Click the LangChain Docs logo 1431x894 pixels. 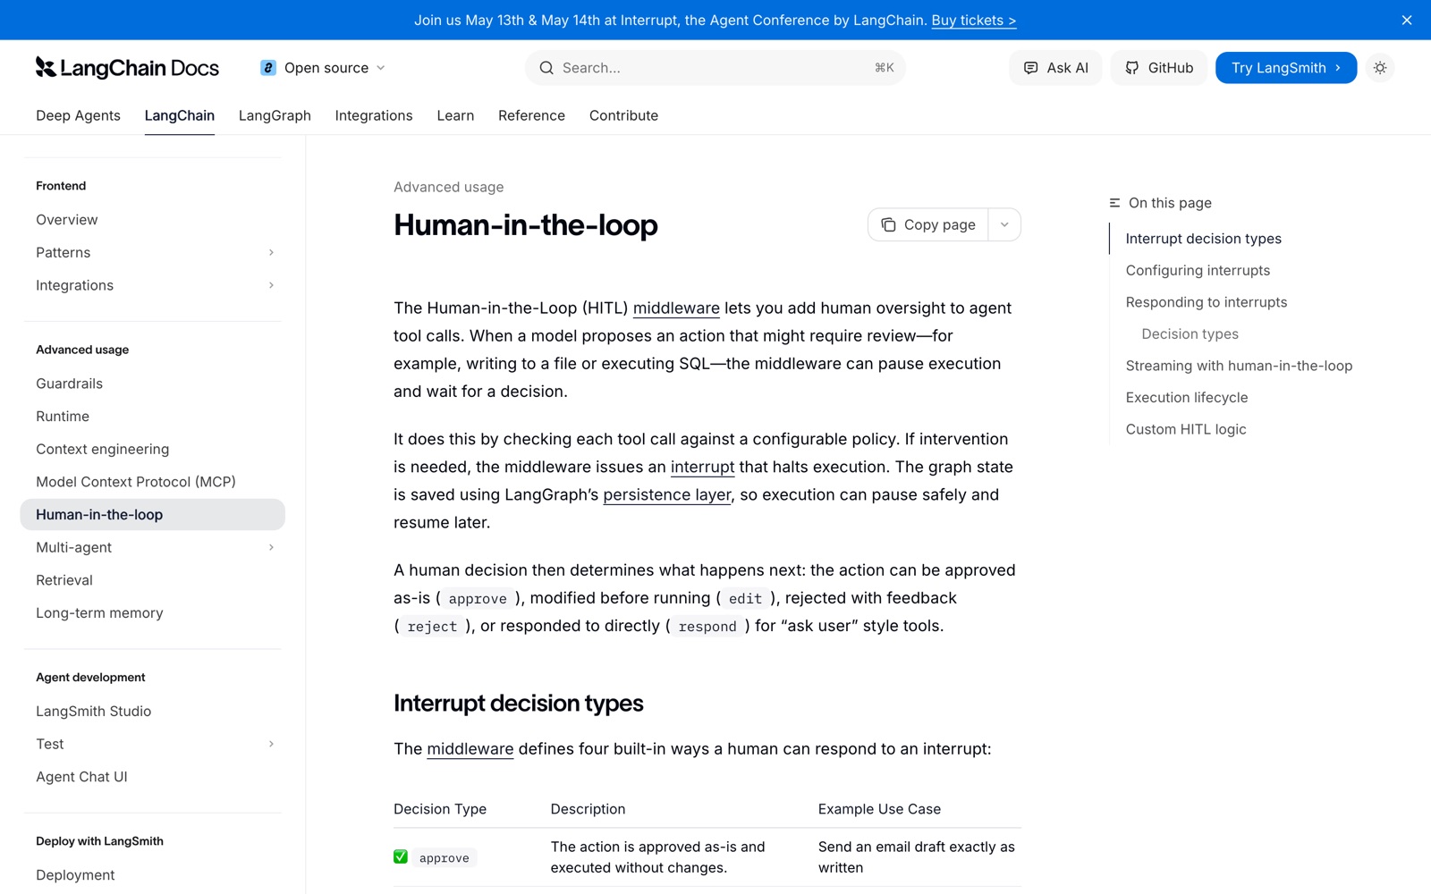pyautogui.click(x=127, y=68)
